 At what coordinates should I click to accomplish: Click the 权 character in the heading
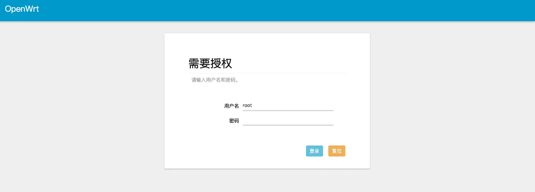point(226,63)
